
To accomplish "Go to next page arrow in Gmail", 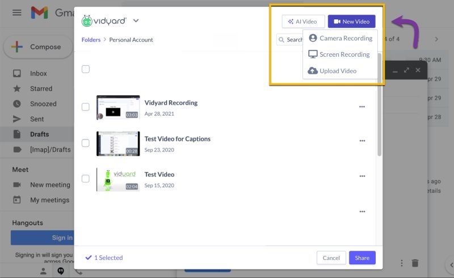I will pos(436,39).
